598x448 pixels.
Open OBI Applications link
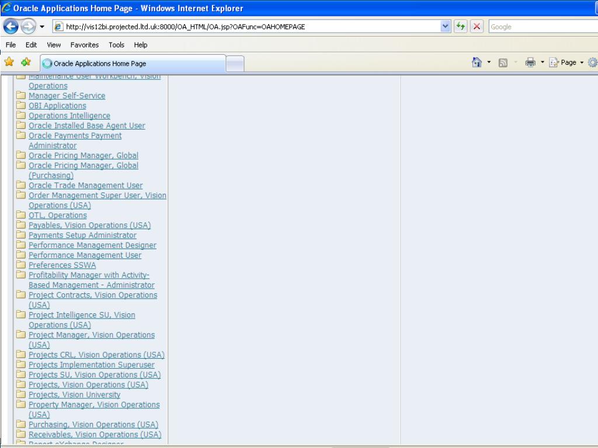[57, 106]
